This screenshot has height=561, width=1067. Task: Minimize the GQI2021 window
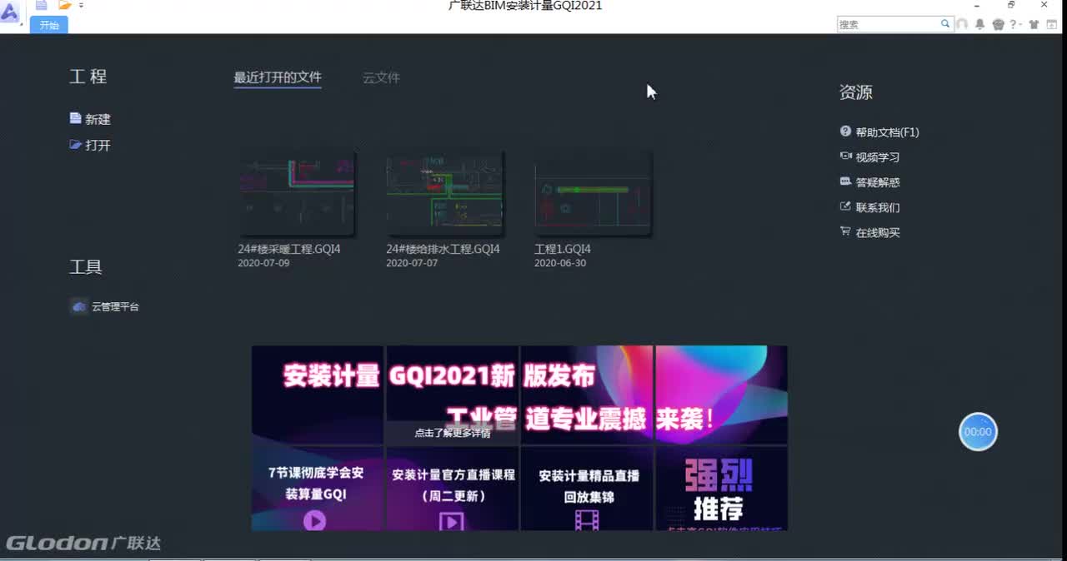[x=979, y=5]
